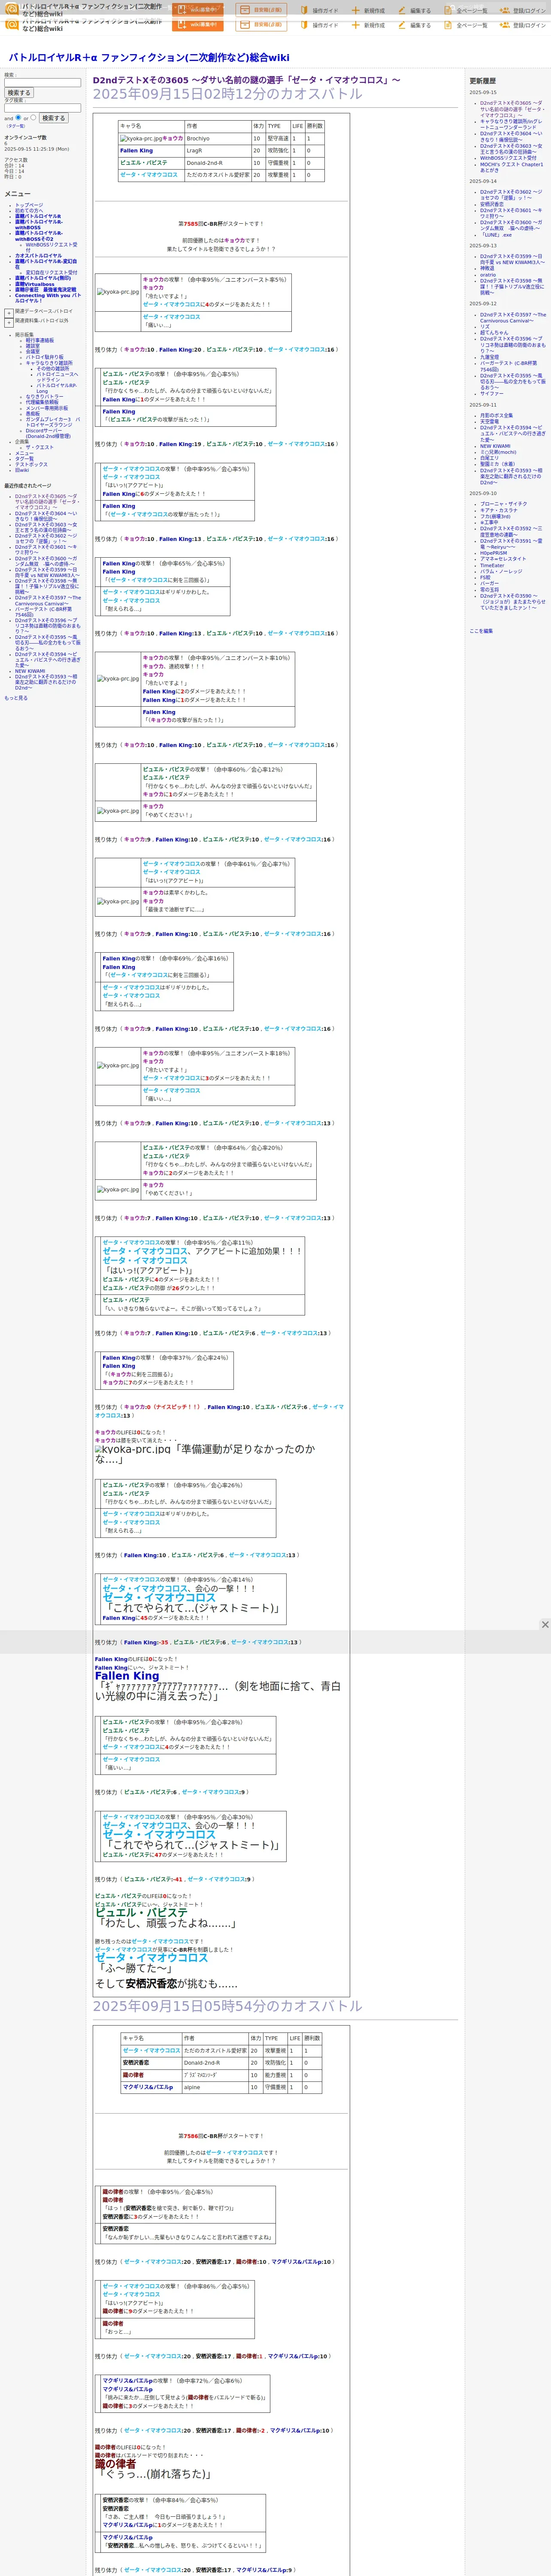
Task: Click the 2025-09-14 date in update history
Action: [x=483, y=181]
